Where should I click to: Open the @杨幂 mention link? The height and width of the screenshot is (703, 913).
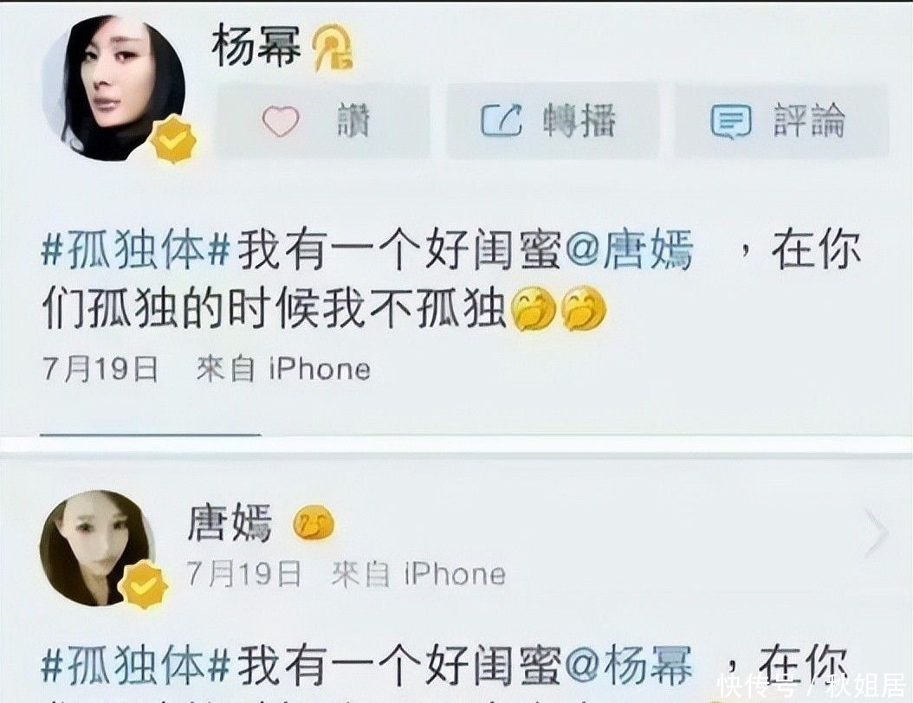(630, 665)
